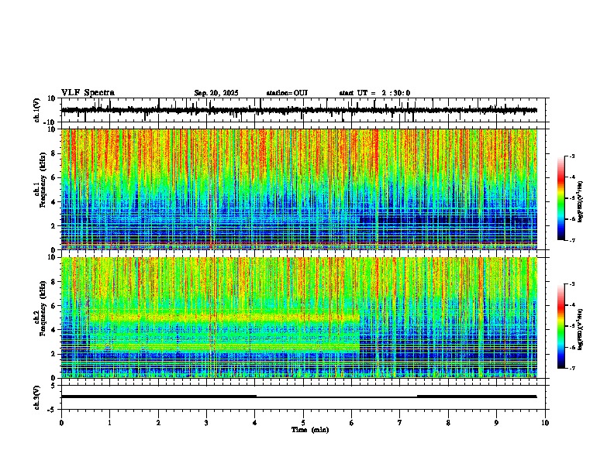This screenshot has width=614, height=474.
Task: Click the thin ch.3 line near 5 minutes
Action: click(336, 397)
